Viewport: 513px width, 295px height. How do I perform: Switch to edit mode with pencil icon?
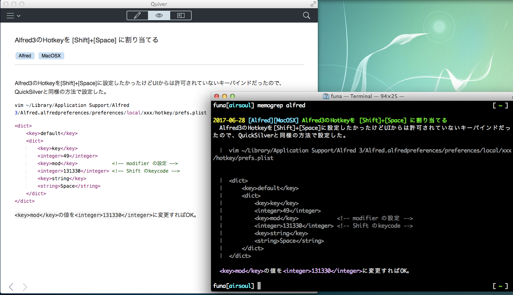click(137, 15)
